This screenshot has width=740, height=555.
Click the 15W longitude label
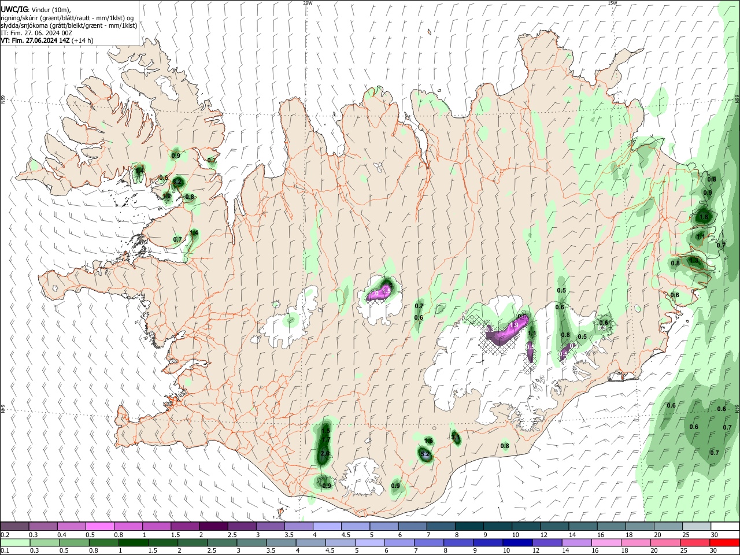coord(613,3)
